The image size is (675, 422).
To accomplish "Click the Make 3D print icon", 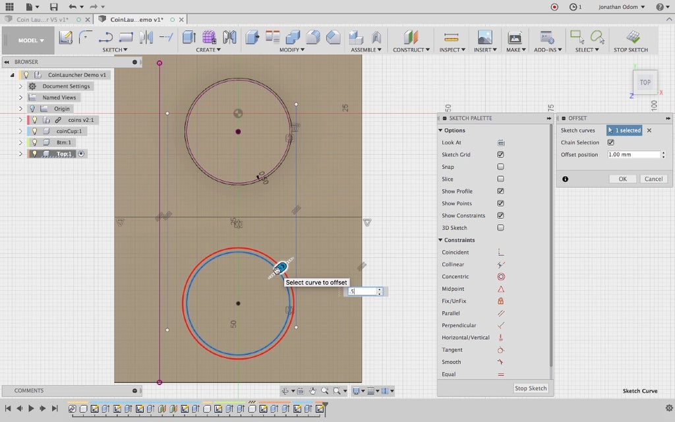I will [514, 38].
